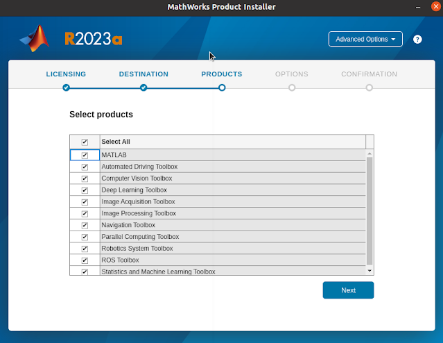Image resolution: width=443 pixels, height=343 pixels.
Task: Uncheck the Image Processing Toolbox checkbox
Action: (x=85, y=214)
